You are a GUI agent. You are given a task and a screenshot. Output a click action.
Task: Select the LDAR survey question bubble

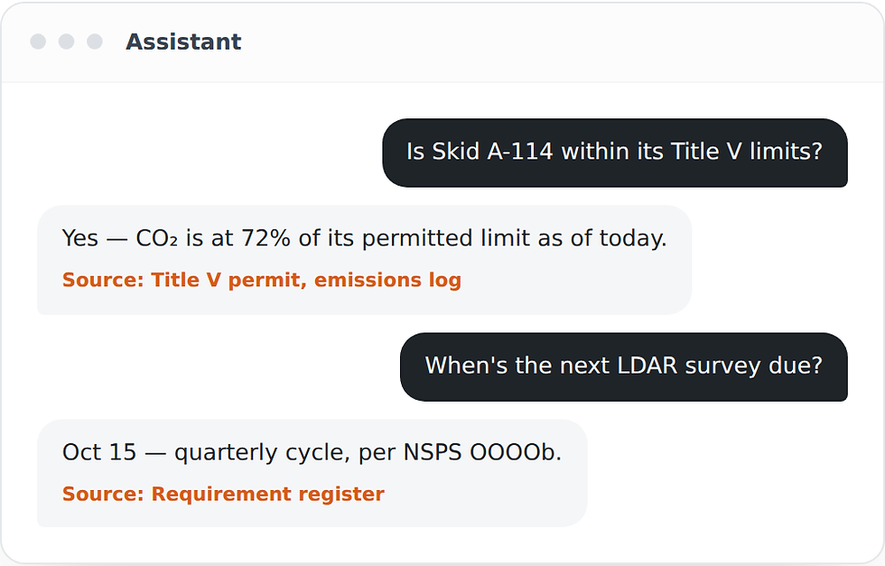pos(624,367)
